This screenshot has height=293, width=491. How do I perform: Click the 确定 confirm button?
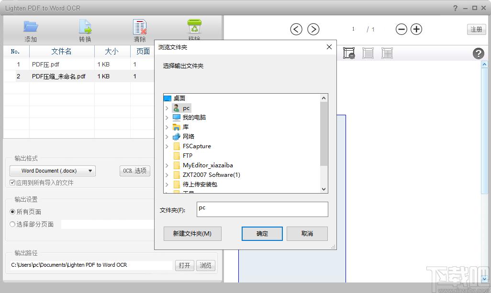(262, 234)
